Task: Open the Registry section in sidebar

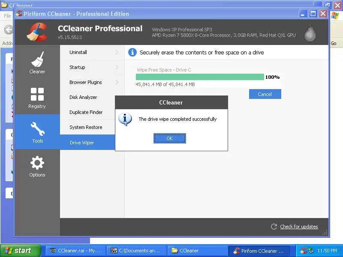Action: (x=37, y=98)
